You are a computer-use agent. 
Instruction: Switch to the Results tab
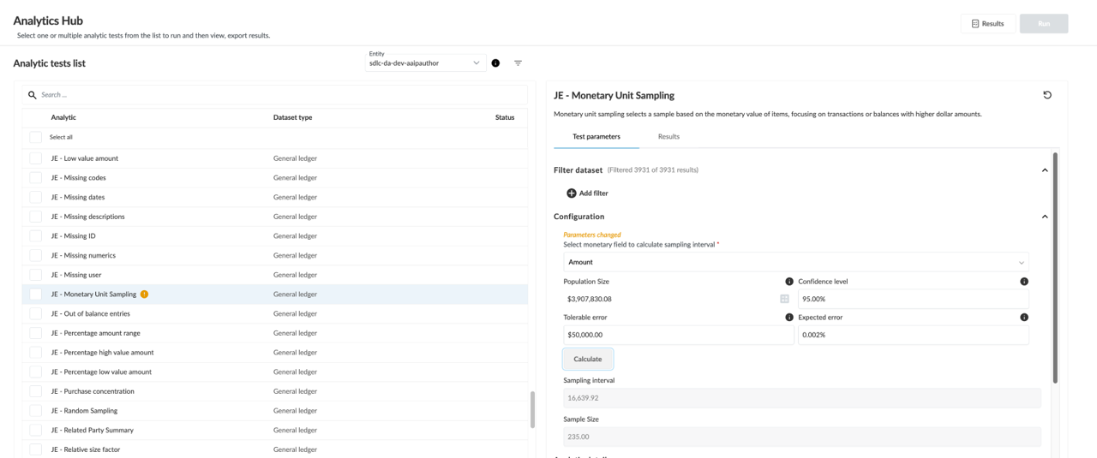[x=668, y=137]
